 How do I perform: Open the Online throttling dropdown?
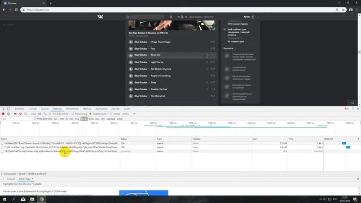128,114
